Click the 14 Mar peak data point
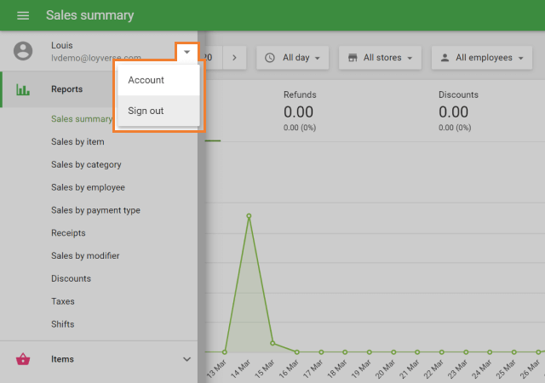The image size is (545, 383). point(249,215)
